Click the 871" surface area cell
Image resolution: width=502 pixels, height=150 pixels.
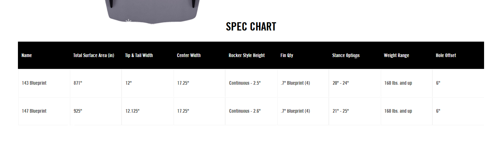[78, 83]
